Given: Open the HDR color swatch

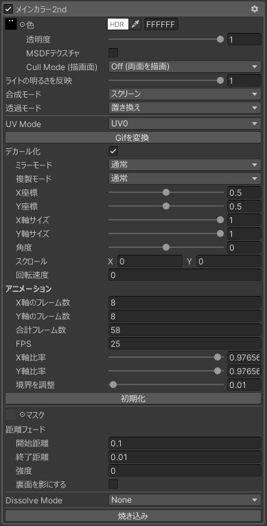Looking at the screenshot, I should pos(118,25).
